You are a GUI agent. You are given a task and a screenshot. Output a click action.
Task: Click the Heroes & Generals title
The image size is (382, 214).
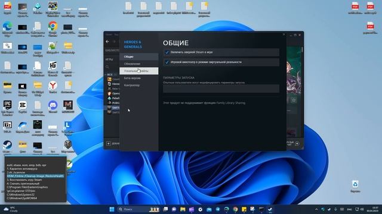tap(133, 45)
